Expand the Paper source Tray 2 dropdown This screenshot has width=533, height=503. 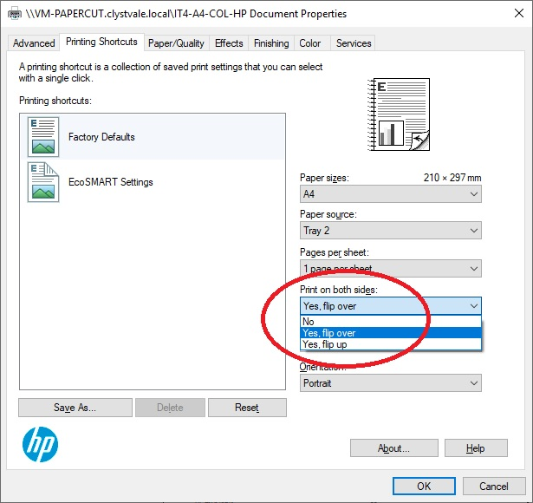391,231
